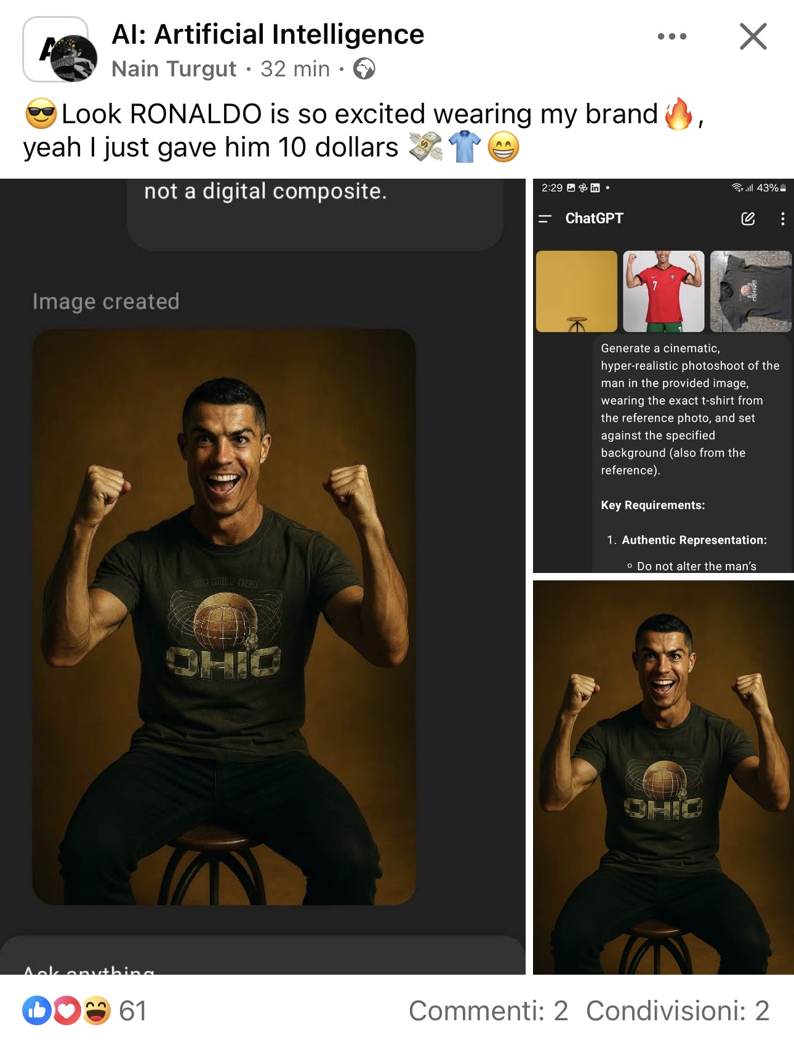The height and width of the screenshot is (1056, 794).
Task: Open the AI group profile picture
Action: [x=60, y=50]
